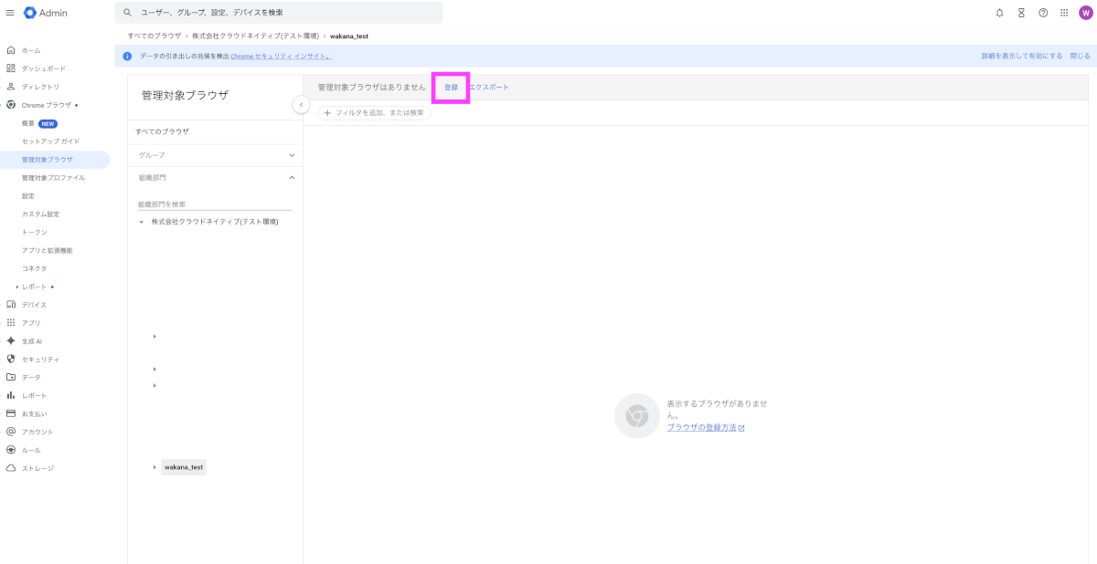Click the plus icon beside フィルタを追加

(x=327, y=113)
